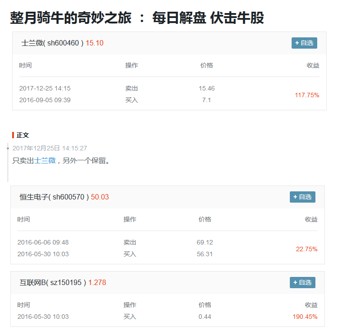
Task: Select the 69.12 sell price for 恒生电子
Action: click(x=205, y=242)
